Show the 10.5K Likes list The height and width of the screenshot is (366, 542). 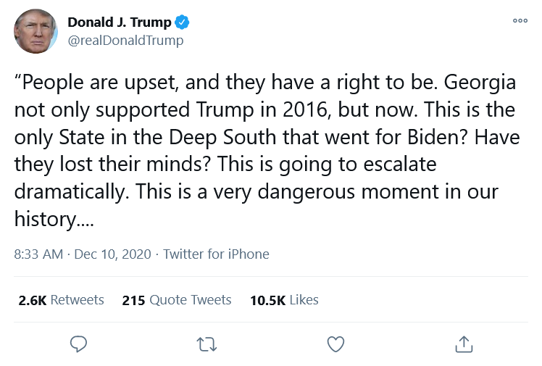coord(284,300)
